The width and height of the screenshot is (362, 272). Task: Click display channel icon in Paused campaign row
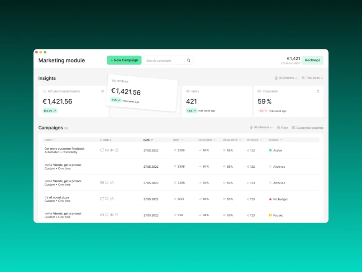[112, 215]
